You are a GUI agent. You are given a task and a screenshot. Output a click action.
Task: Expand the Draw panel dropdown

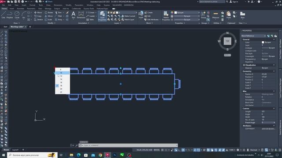(x=17, y=23)
